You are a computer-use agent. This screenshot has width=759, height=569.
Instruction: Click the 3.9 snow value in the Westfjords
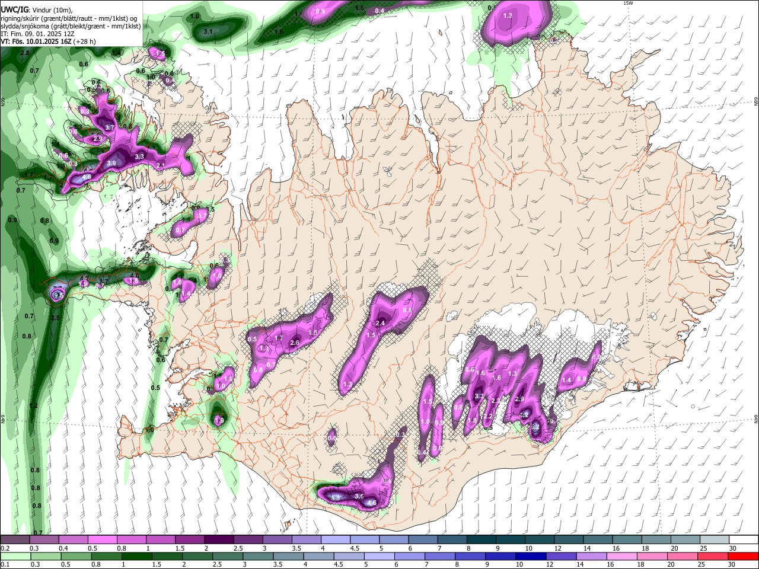point(111,163)
